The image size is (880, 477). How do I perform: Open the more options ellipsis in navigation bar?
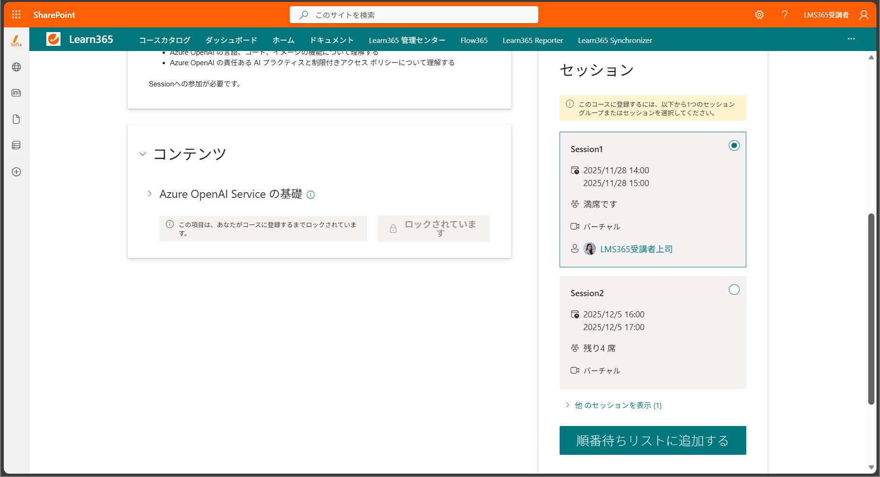coord(851,39)
